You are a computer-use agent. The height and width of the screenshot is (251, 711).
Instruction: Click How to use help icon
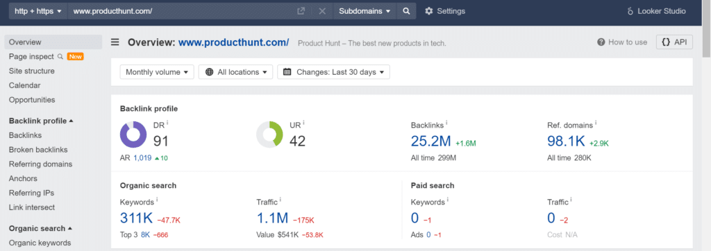601,42
